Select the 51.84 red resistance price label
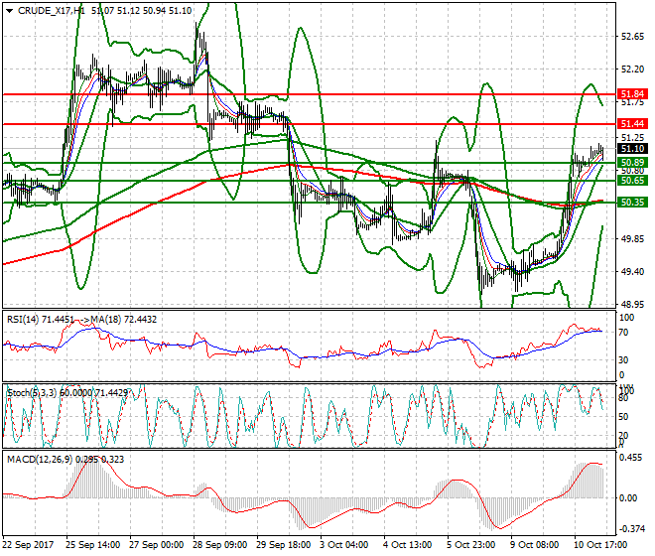655x556 pixels. 632,93
